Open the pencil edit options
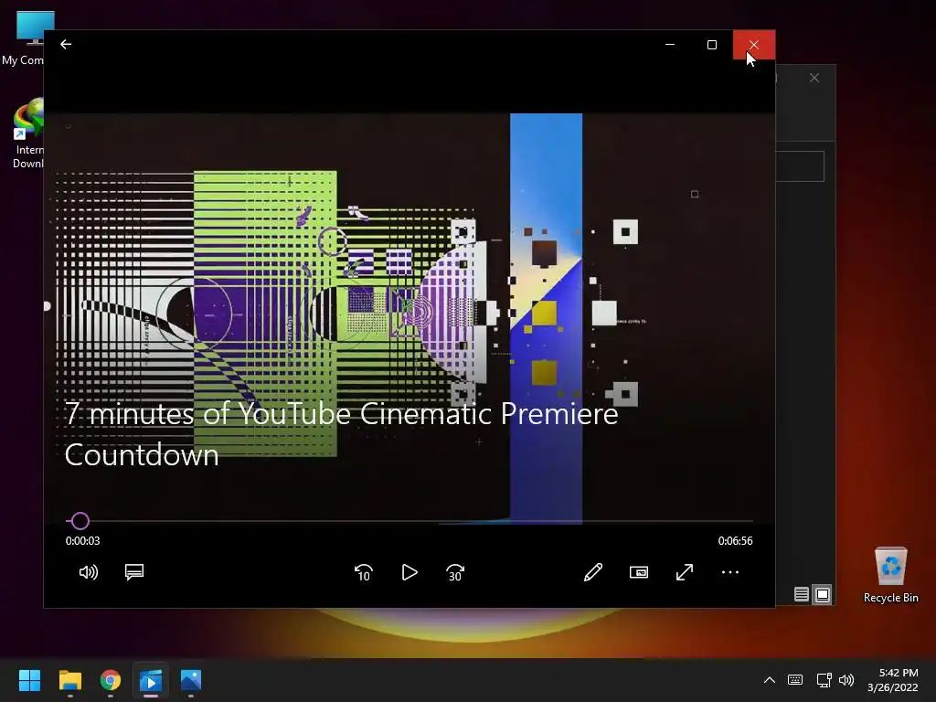 click(x=592, y=572)
